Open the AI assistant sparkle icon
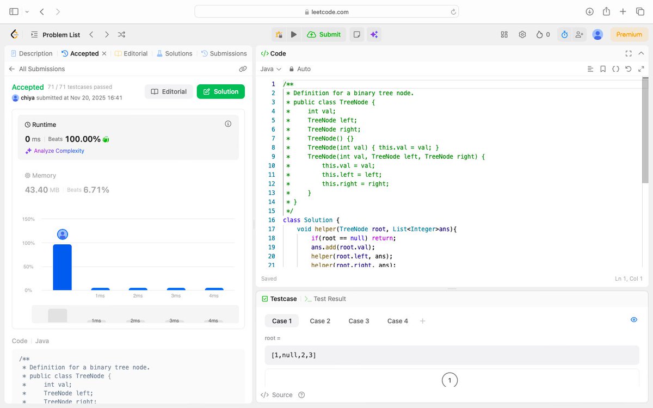Viewport: 653px width, 408px height. (374, 34)
